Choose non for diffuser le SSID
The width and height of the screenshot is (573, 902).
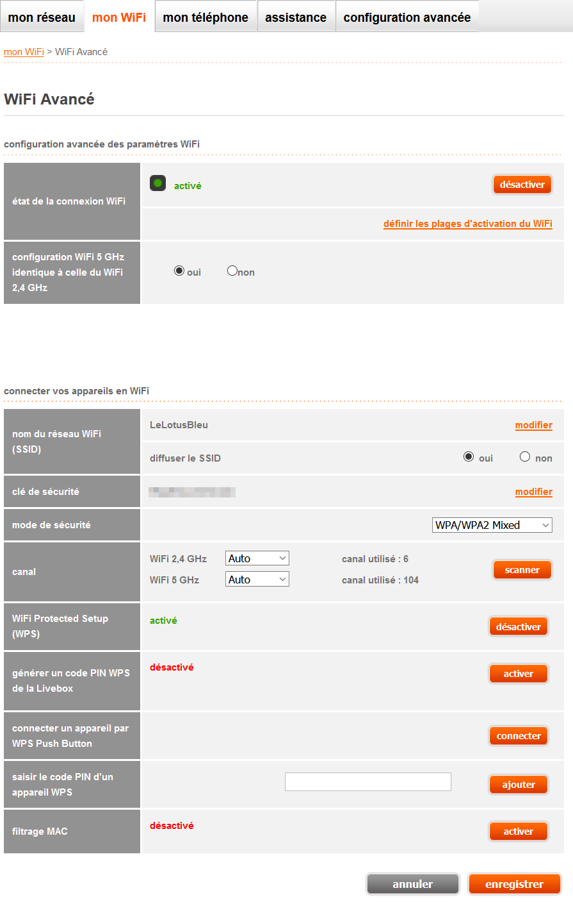pos(524,457)
